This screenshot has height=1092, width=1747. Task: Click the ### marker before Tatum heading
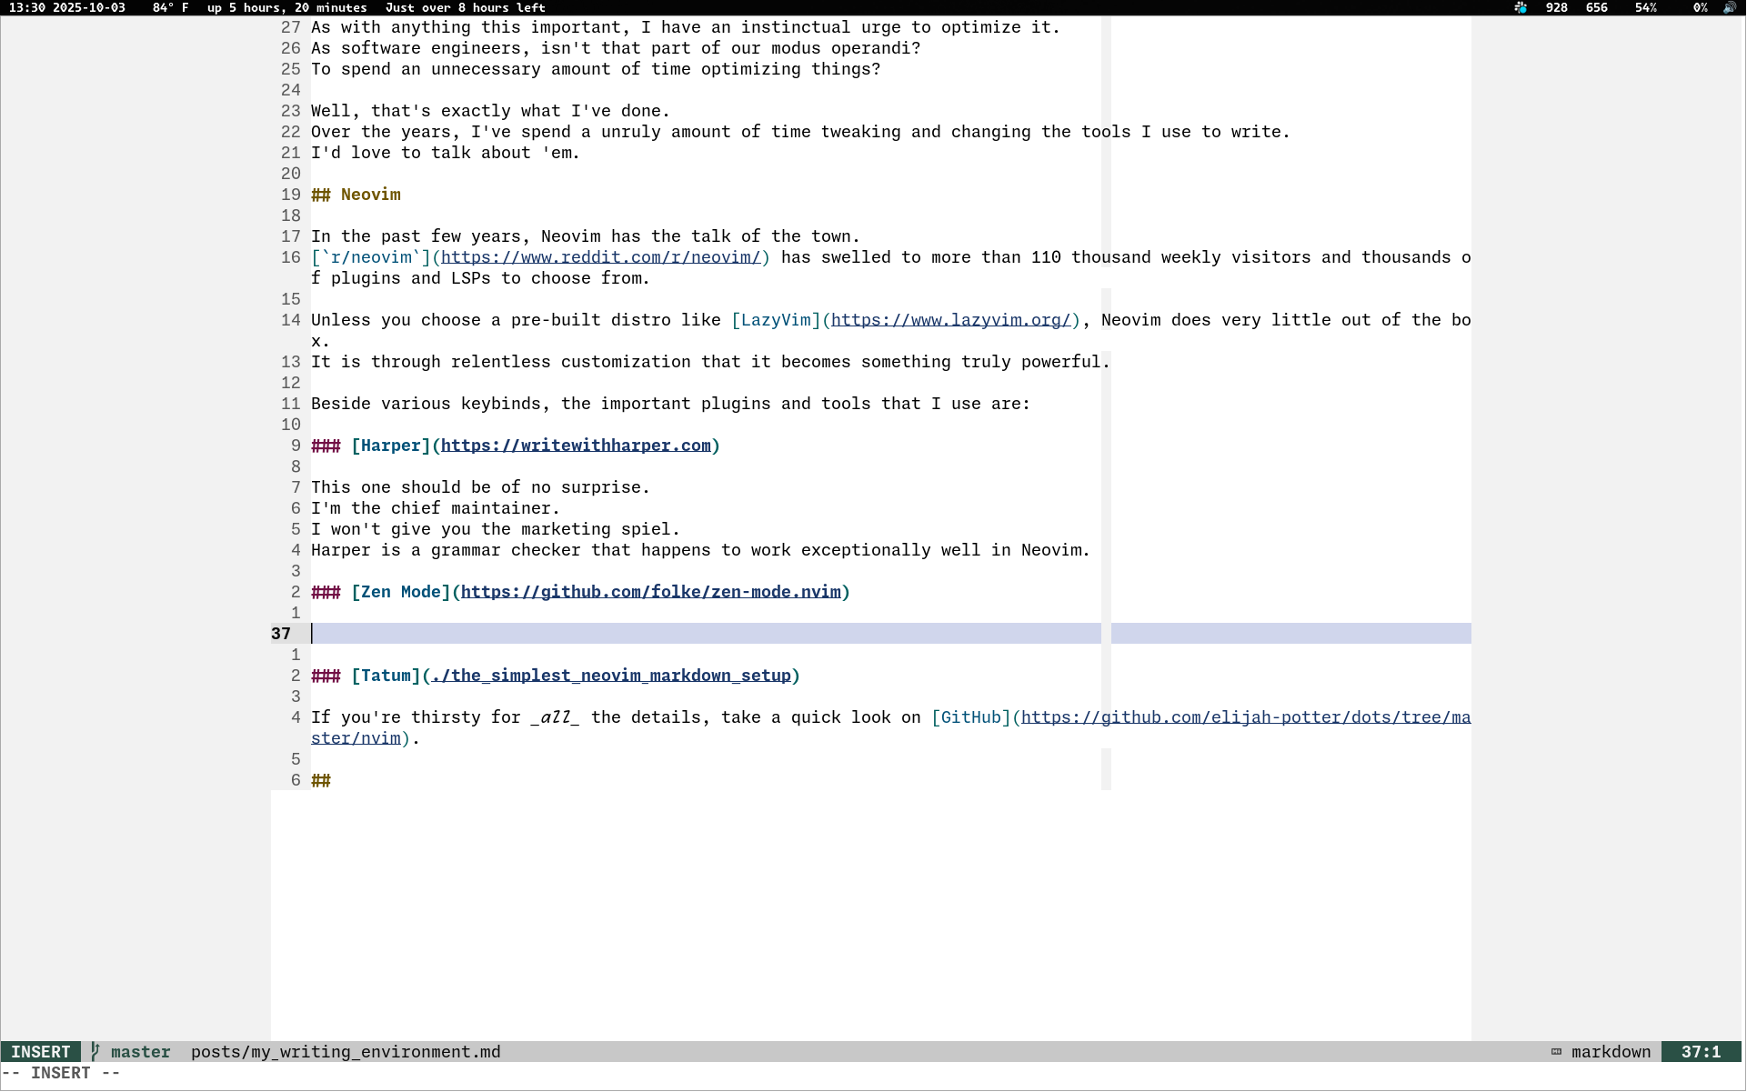point(326,676)
